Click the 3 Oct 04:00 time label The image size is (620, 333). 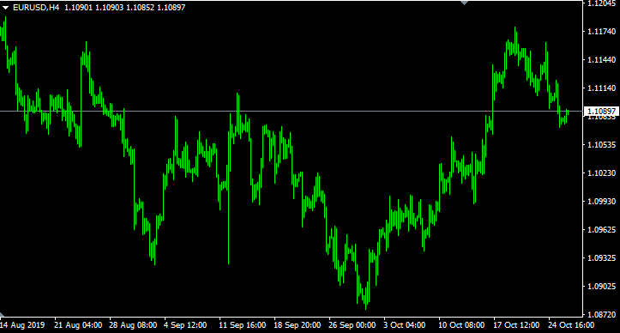[x=405, y=325]
